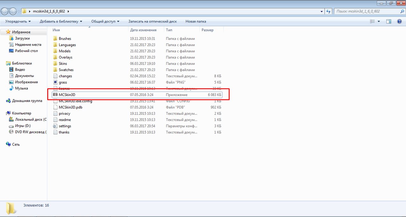The width and height of the screenshot is (406, 217).
Task: Refresh the folder with address bar button
Action: (329, 11)
